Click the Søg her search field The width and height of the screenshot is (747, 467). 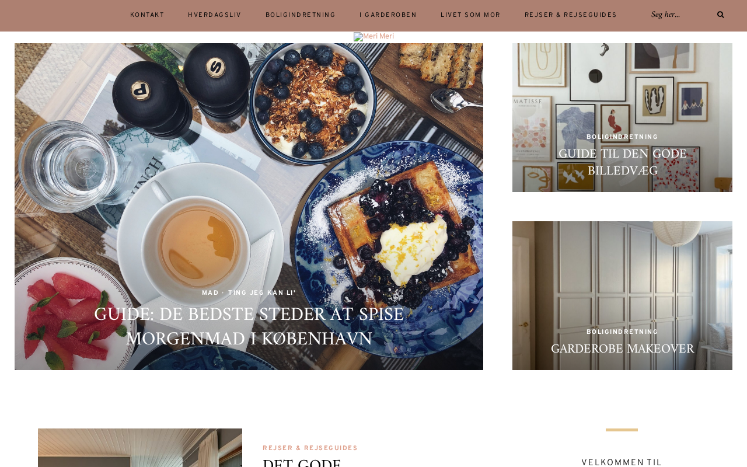(x=680, y=15)
